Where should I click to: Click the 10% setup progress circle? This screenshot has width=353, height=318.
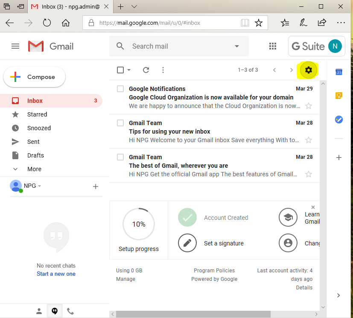point(139,224)
